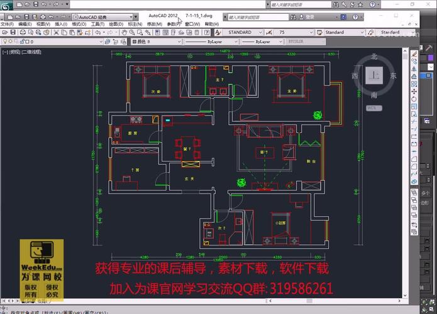Click the Text Style icon
Viewport: 437px width, 314px height.
[x=218, y=32]
